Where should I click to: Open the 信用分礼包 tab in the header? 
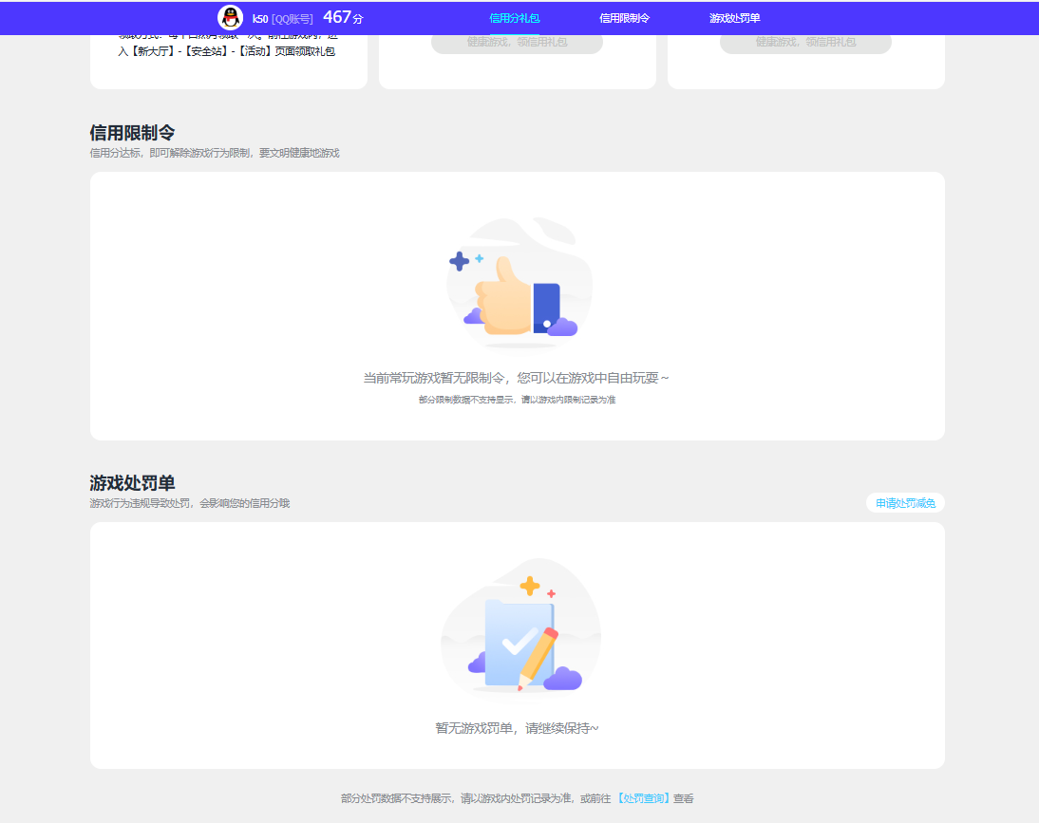click(x=514, y=16)
